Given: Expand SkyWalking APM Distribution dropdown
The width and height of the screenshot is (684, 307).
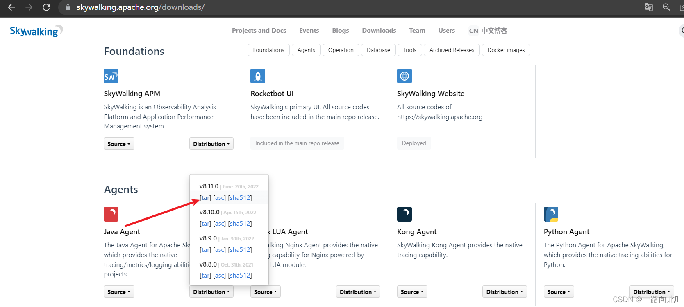Looking at the screenshot, I should click(211, 143).
